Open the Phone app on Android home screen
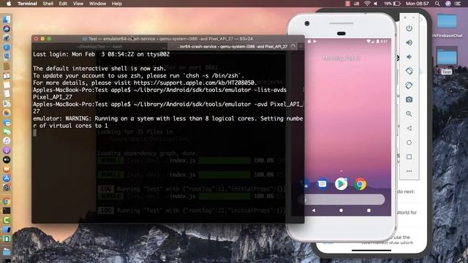 [304, 184]
